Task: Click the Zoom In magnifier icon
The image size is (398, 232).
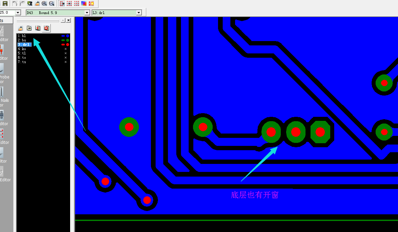Action: (x=44, y=3)
